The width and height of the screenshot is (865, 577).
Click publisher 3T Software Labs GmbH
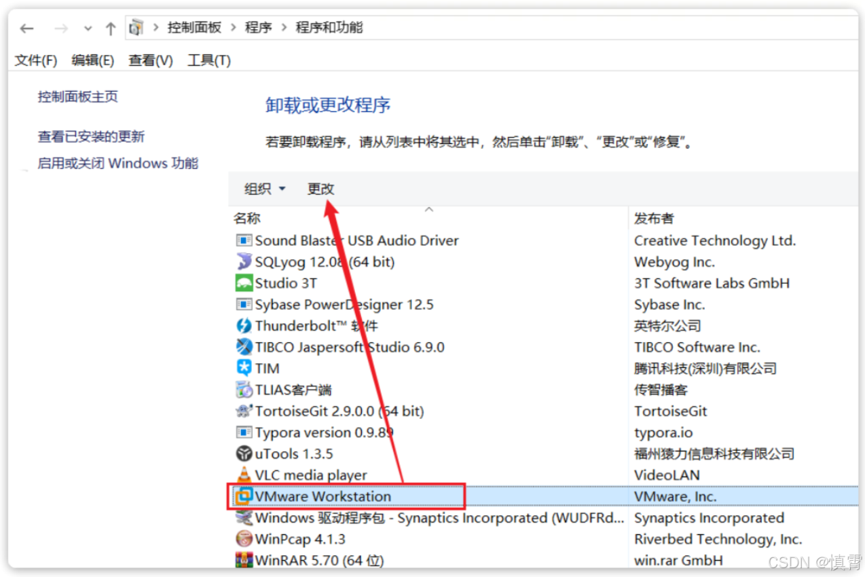712,283
